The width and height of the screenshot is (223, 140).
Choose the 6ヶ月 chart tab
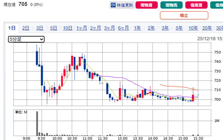pyautogui.click(x=123, y=28)
